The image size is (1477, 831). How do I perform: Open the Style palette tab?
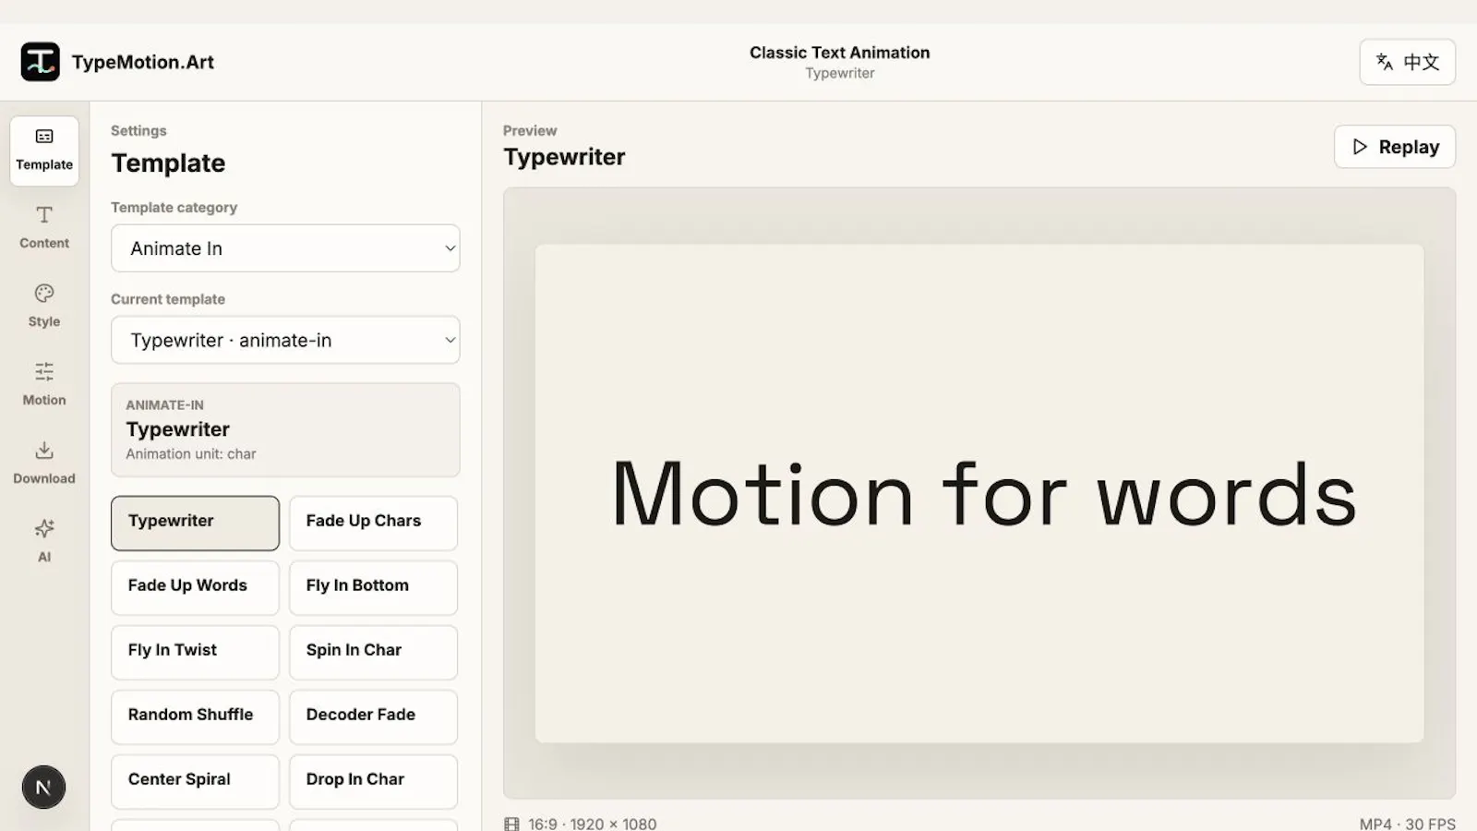click(44, 307)
